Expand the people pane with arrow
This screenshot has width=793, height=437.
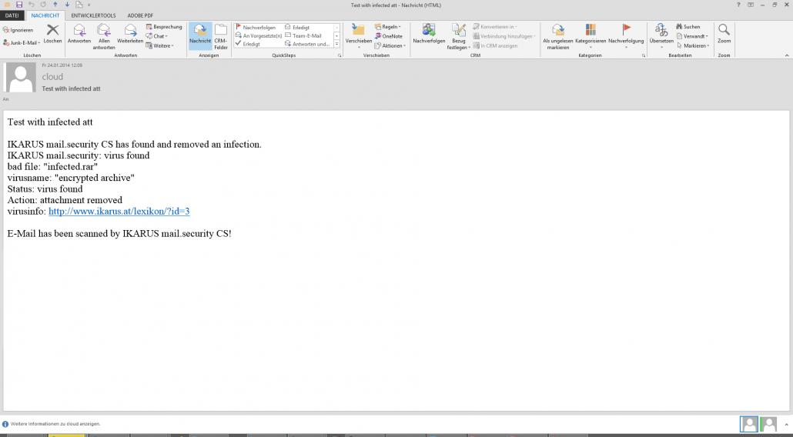pyautogui.click(x=786, y=425)
